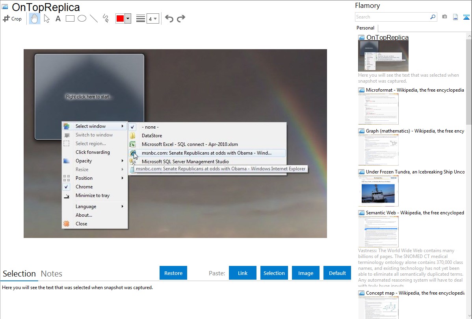The width and height of the screenshot is (472, 319).
Task: Pick the freehand scribble tool
Action: [x=105, y=18]
